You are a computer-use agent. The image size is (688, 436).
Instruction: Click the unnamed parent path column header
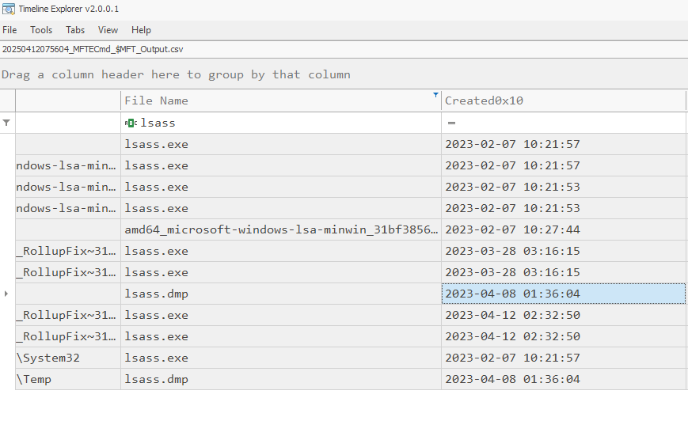point(68,100)
